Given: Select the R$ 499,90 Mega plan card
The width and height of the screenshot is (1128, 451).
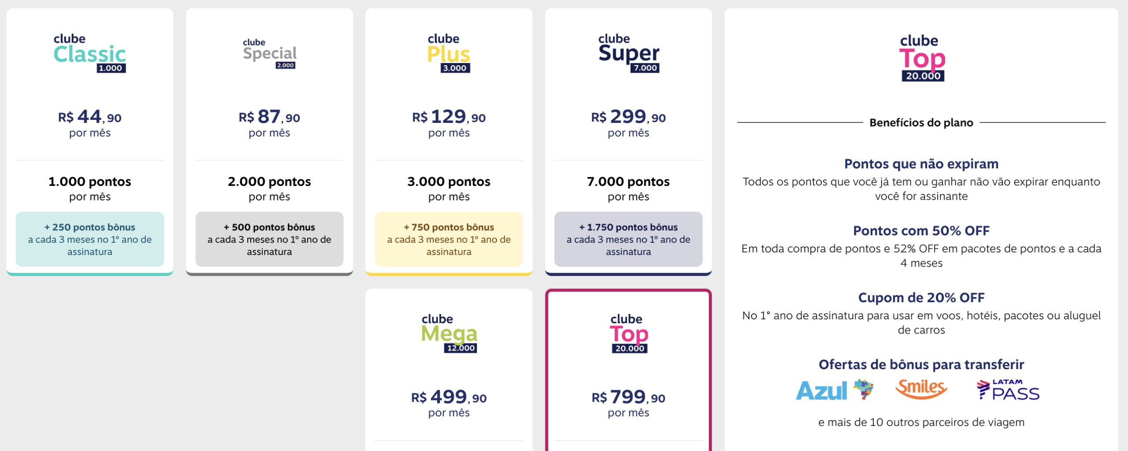Looking at the screenshot, I should [449, 370].
